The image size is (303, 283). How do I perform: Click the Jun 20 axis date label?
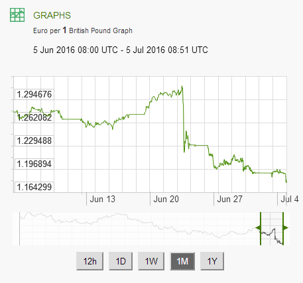166,199
